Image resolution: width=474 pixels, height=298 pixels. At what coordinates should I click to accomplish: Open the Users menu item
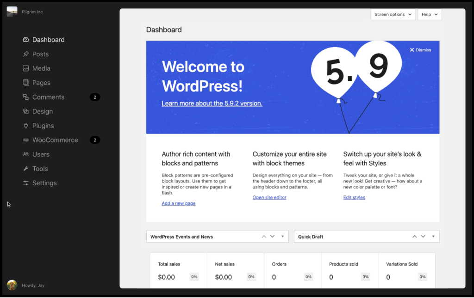click(41, 154)
